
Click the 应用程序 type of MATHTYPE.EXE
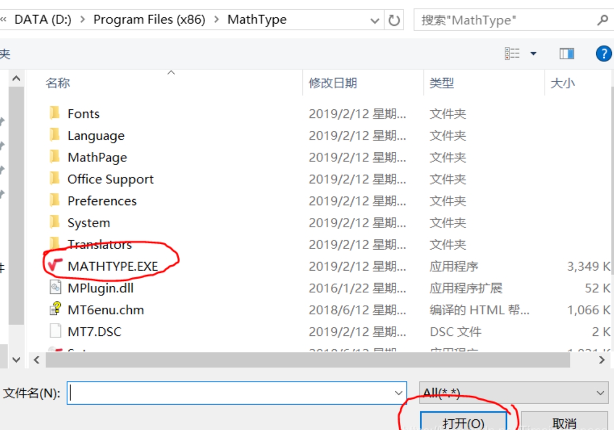[454, 266]
